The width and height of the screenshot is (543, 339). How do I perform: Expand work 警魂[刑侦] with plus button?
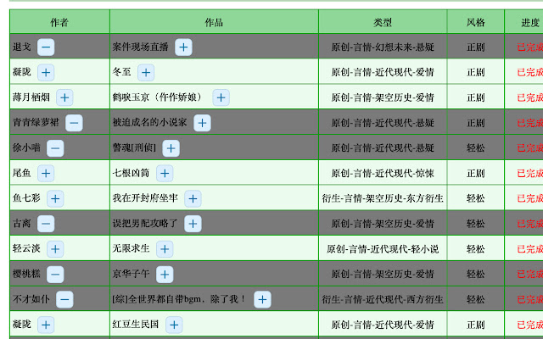pos(171,148)
